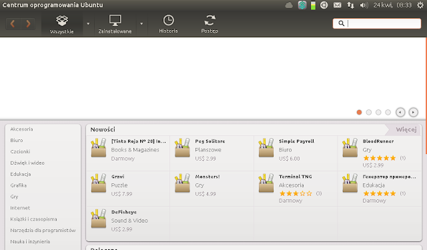This screenshot has width=427, height=250.
Task: Open the Генератор примеров package icon
Action: (350, 183)
